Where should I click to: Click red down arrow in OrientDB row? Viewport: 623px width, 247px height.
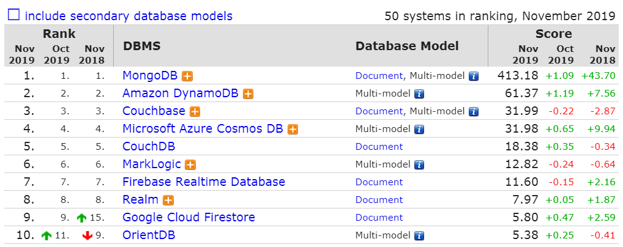click(x=87, y=236)
